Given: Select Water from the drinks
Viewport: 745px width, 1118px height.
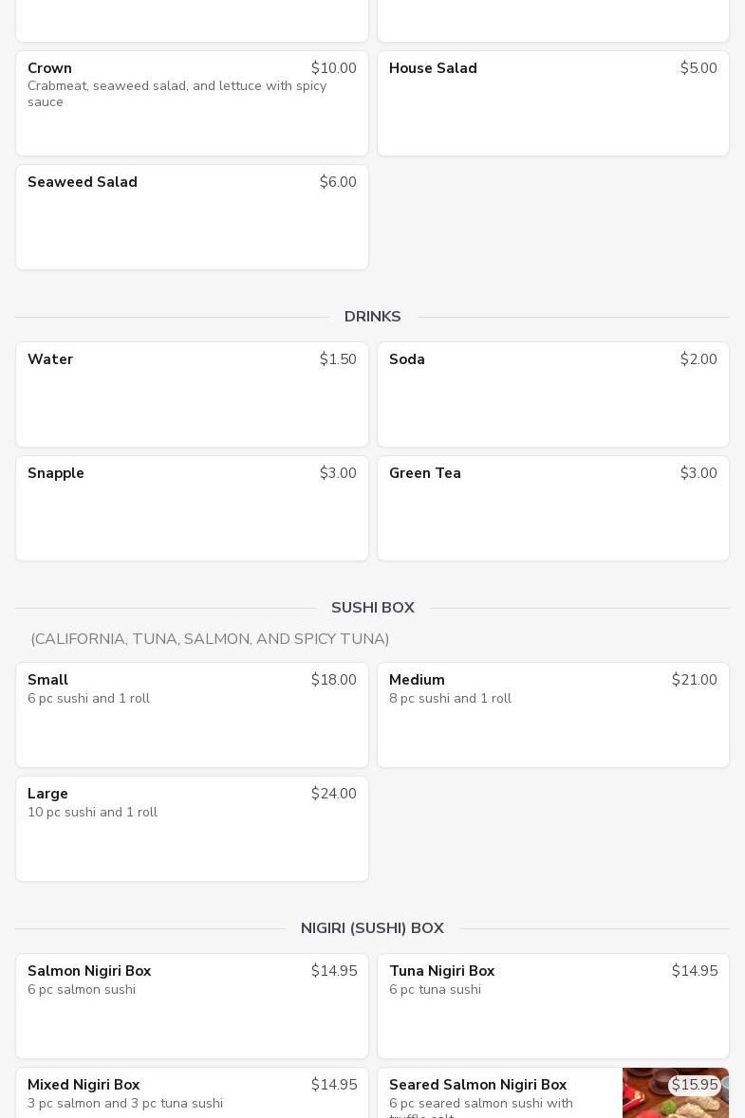Looking at the screenshot, I should [192, 394].
